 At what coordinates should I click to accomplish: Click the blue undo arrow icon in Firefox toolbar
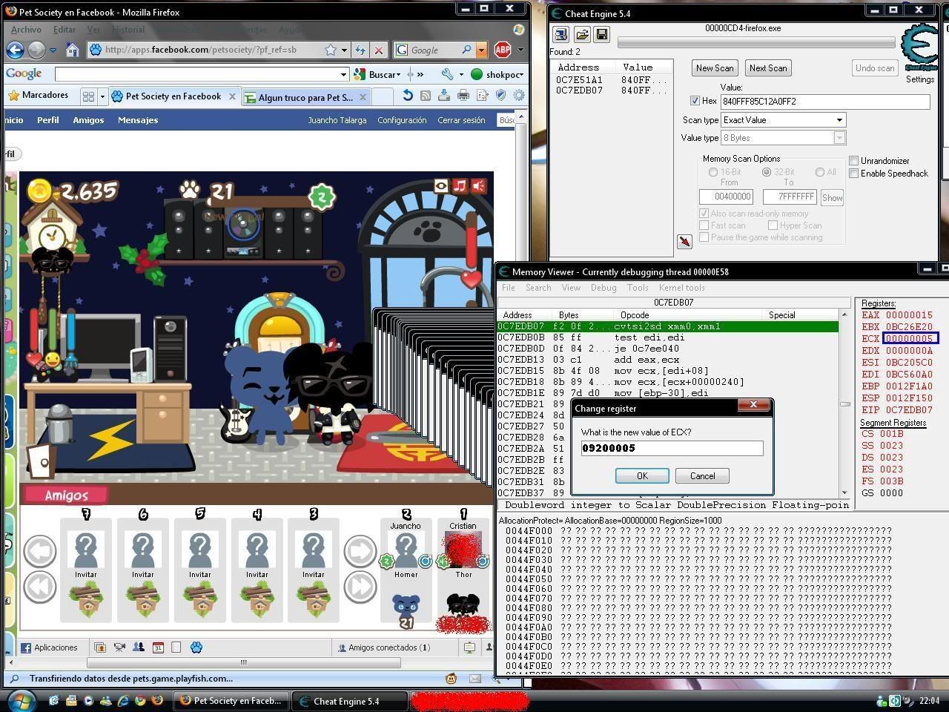pyautogui.click(x=407, y=96)
